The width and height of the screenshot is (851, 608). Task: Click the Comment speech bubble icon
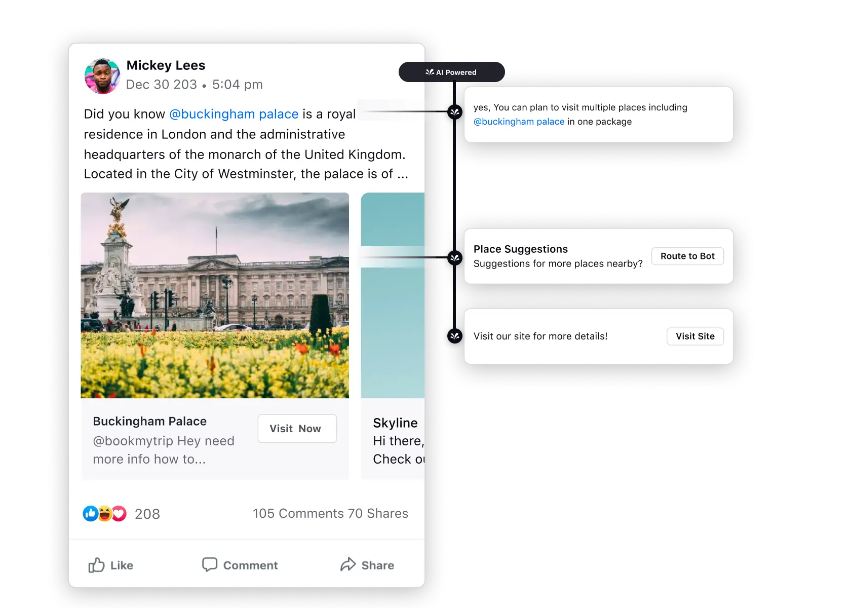coord(211,564)
